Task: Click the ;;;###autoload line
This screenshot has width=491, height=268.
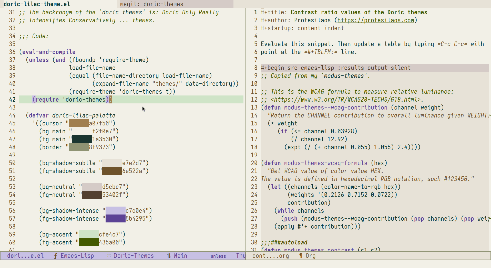Action: point(284,242)
